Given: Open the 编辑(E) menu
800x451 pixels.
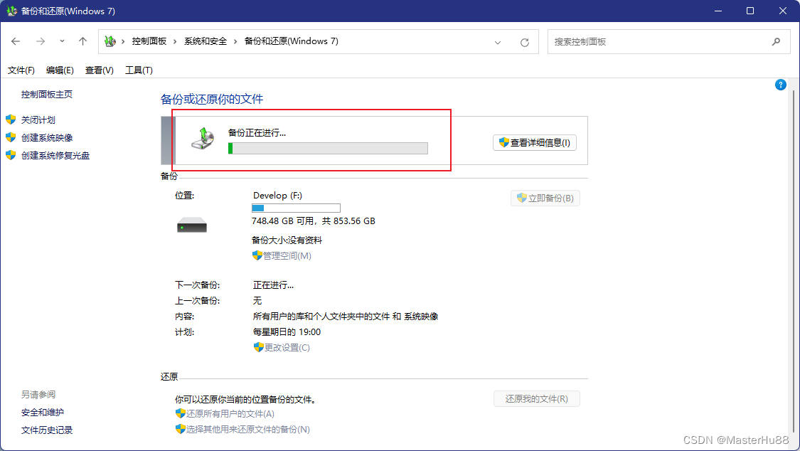Looking at the screenshot, I should tap(60, 70).
